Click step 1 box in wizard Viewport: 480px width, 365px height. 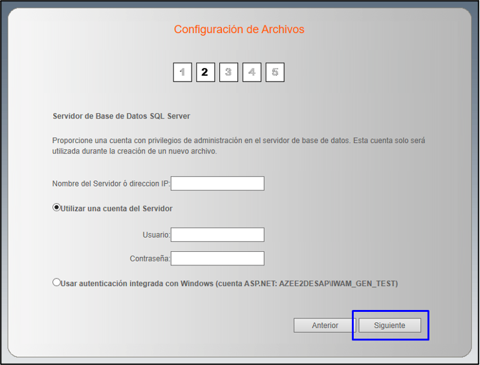click(182, 72)
